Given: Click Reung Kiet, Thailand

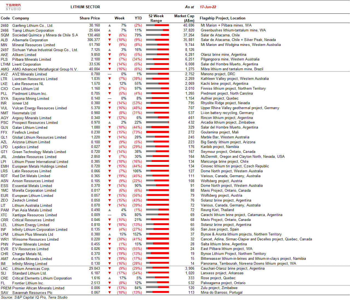Looking at the screenshot, I should [217, 210].
